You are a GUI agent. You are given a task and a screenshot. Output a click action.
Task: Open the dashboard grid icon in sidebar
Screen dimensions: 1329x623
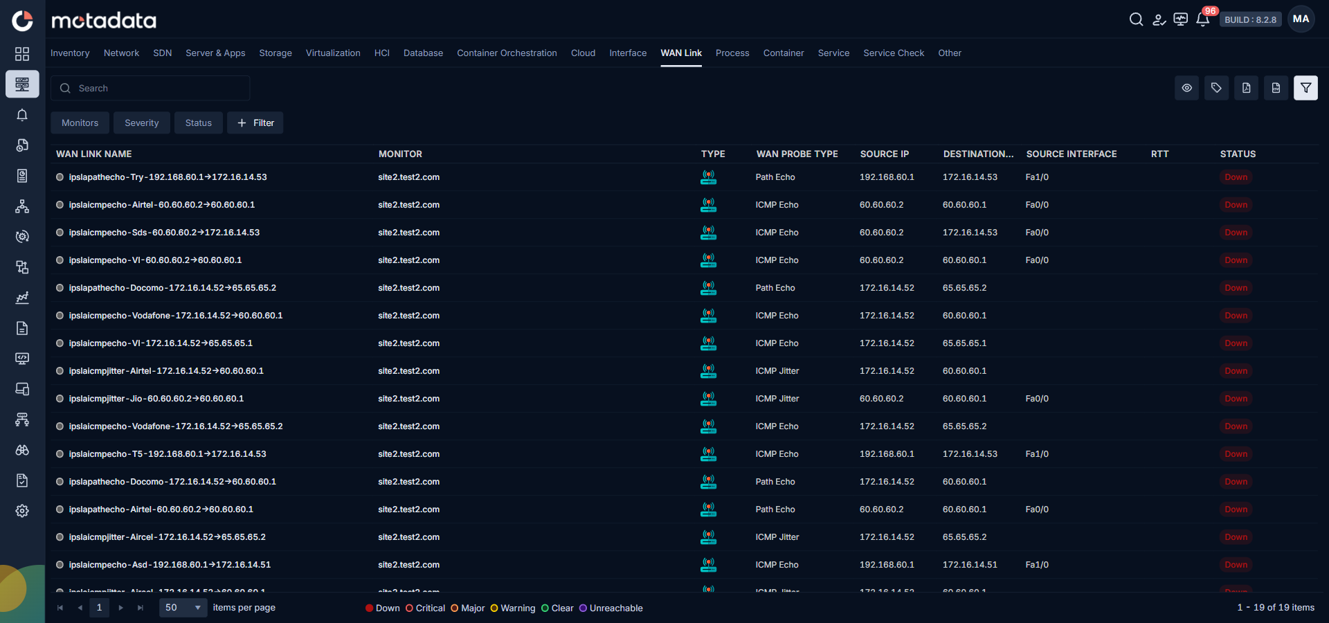pyautogui.click(x=22, y=54)
